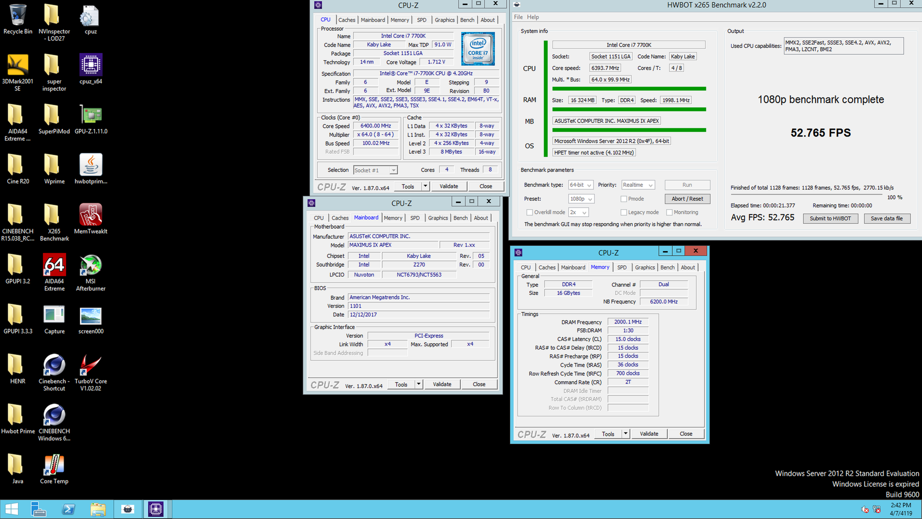The image size is (922, 519).
Task: Click Validate in the top CPU-Z window
Action: tap(449, 186)
